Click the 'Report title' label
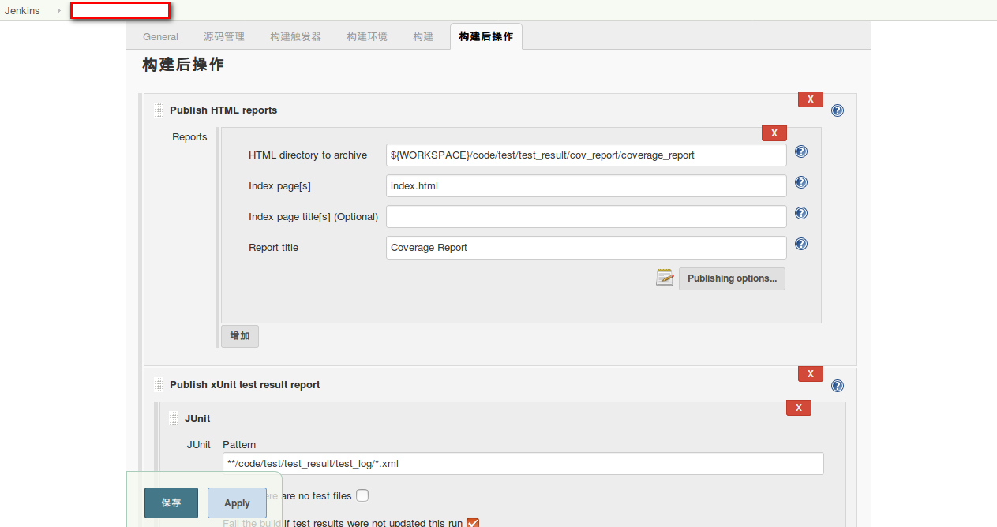The width and height of the screenshot is (997, 527). coord(273,248)
